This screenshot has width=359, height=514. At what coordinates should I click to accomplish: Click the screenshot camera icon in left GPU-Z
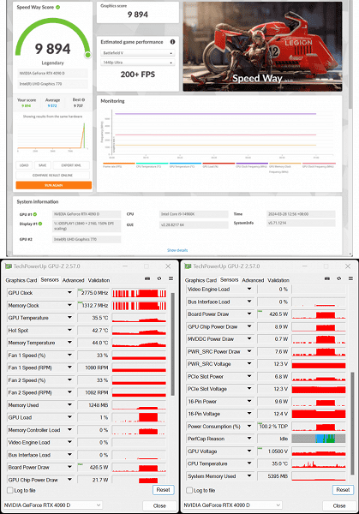147,278
